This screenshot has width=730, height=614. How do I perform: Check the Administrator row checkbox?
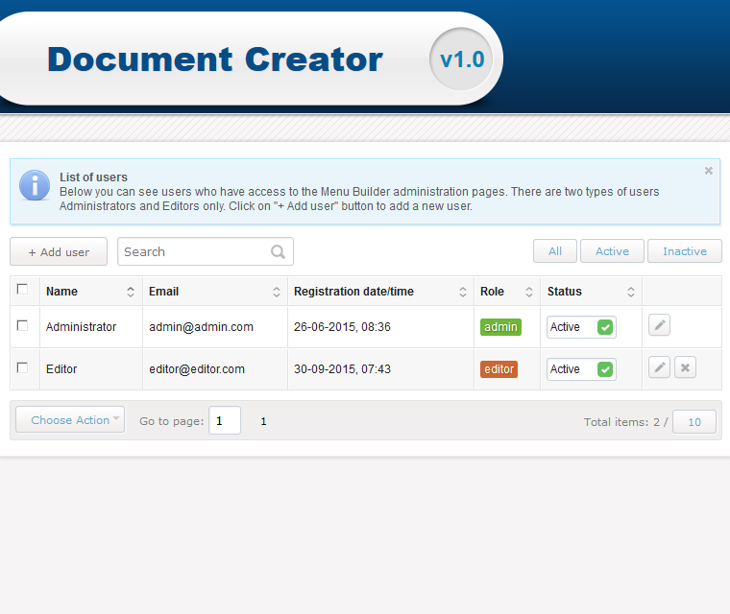pyautogui.click(x=22, y=325)
